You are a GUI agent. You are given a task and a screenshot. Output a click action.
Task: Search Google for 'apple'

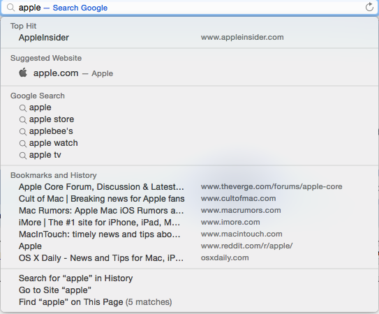point(190,107)
